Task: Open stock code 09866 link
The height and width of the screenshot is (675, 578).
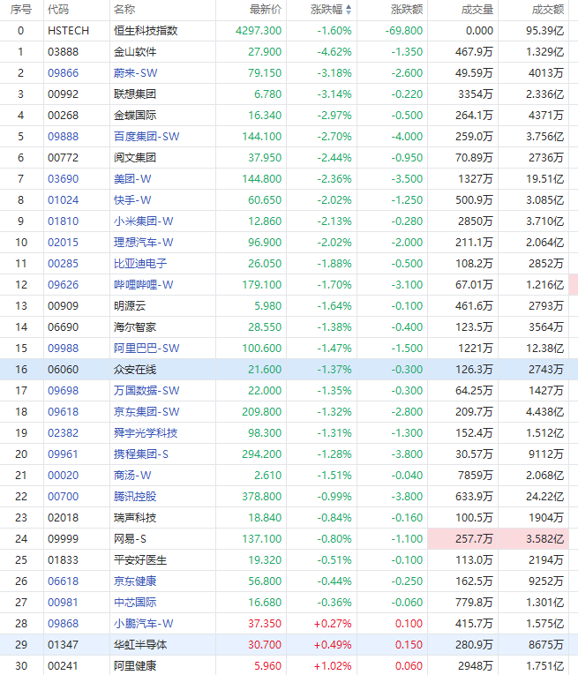Action: [x=64, y=72]
